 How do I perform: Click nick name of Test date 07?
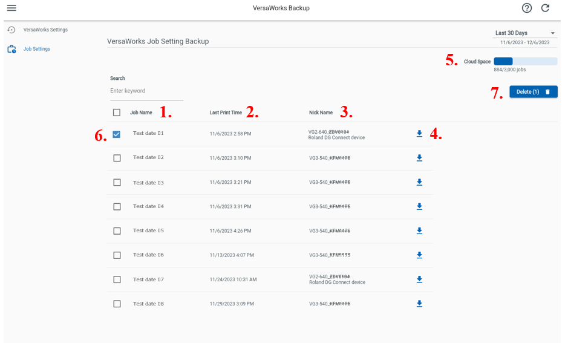[x=338, y=279]
